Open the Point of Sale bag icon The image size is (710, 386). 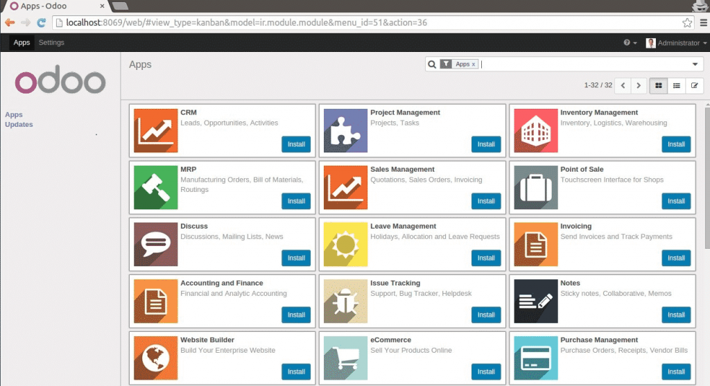tap(536, 187)
